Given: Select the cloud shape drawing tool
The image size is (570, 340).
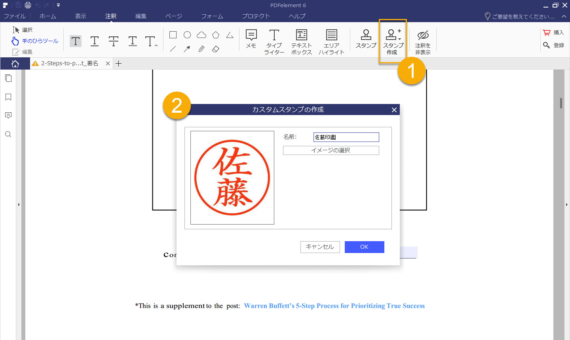Looking at the screenshot, I should pos(201,35).
